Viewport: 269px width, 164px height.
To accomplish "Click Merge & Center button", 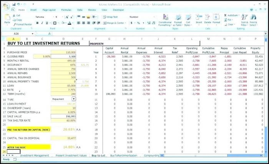I will (114, 23).
